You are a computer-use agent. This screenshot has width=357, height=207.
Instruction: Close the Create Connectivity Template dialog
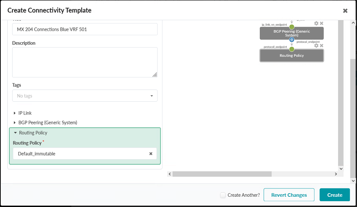(345, 11)
